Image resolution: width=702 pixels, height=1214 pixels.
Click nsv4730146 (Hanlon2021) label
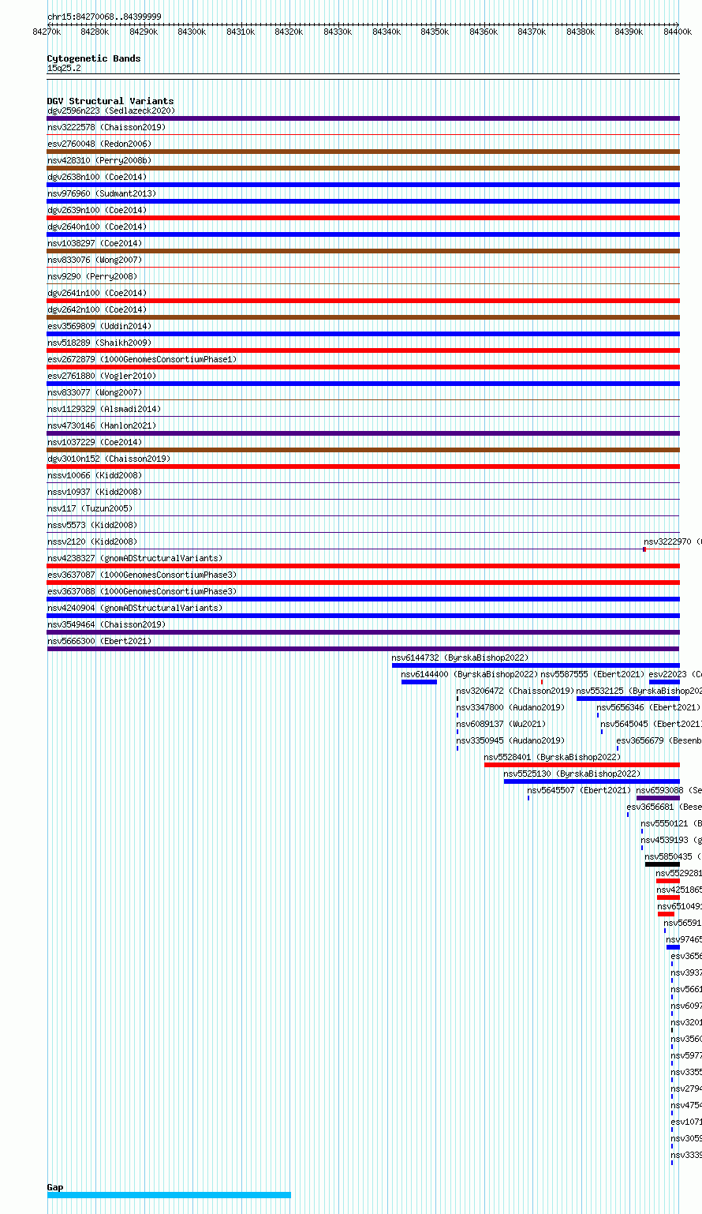(102, 425)
